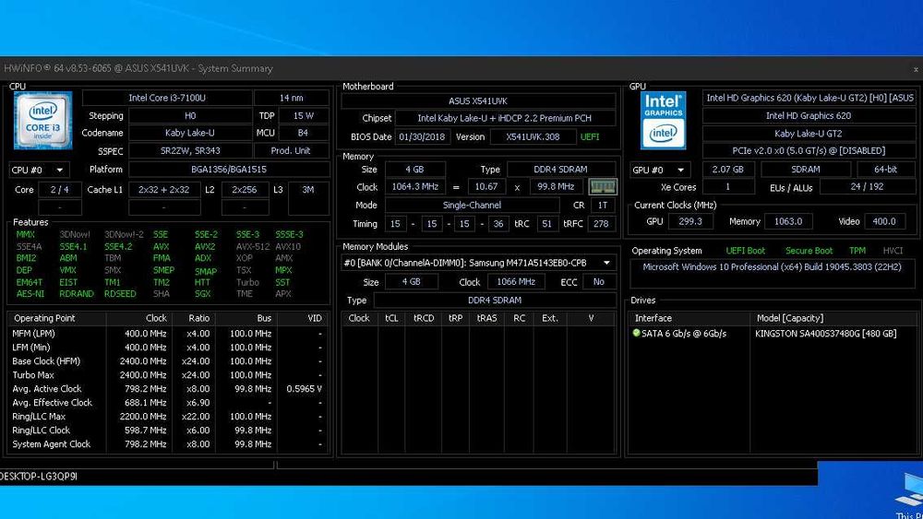Click the tRFC 278 timing value
Image resolution: width=923 pixels, height=519 pixels.
pos(601,224)
